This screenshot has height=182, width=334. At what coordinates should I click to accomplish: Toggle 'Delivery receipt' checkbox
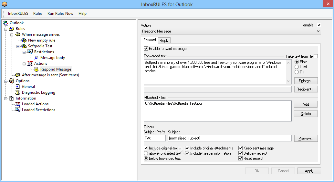coord(241,153)
